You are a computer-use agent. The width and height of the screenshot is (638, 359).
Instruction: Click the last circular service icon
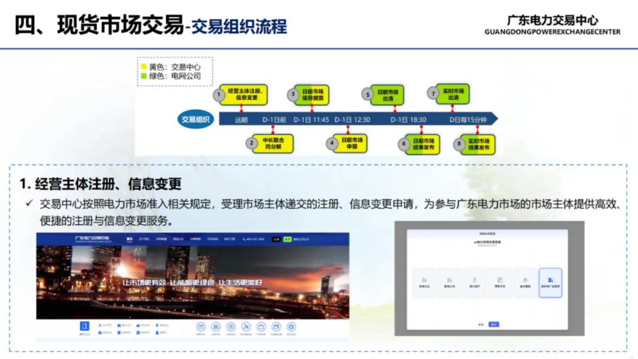coord(291,327)
